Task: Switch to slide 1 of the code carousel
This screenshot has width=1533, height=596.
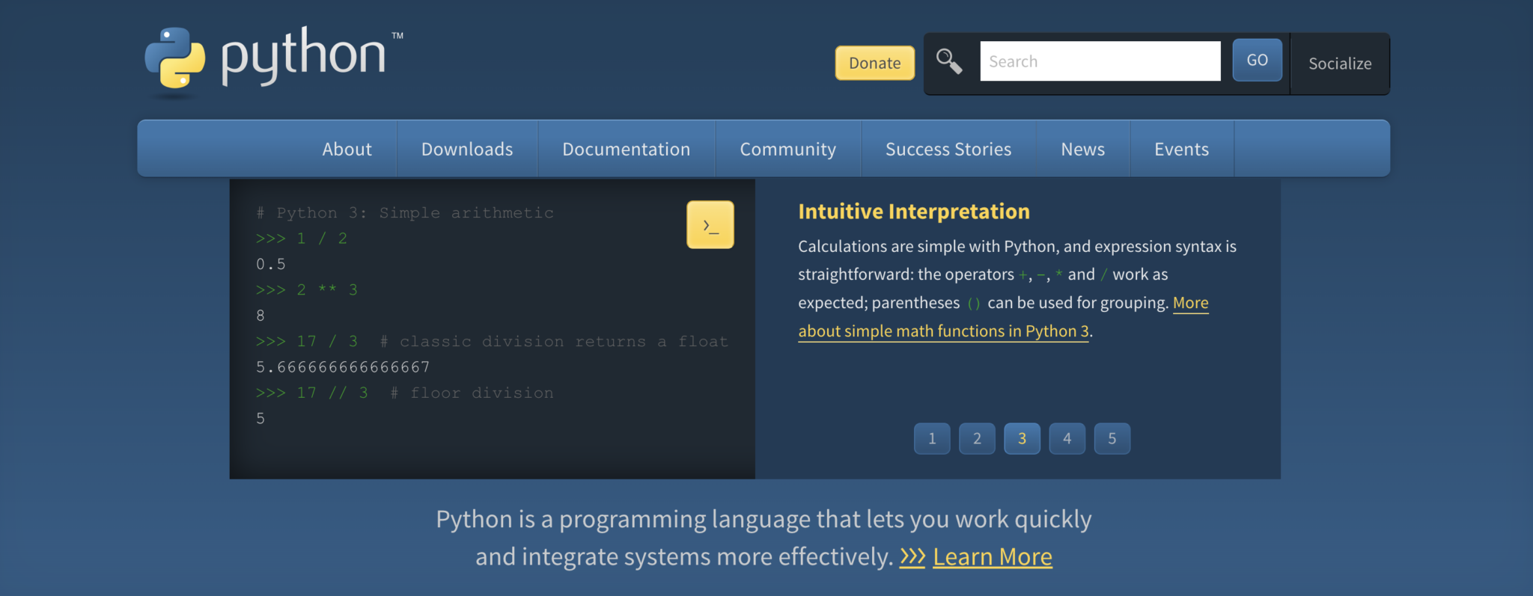Action: pyautogui.click(x=932, y=439)
